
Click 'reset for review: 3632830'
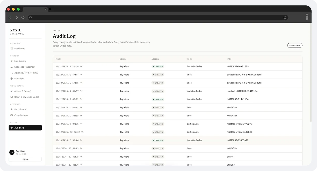click(x=239, y=132)
